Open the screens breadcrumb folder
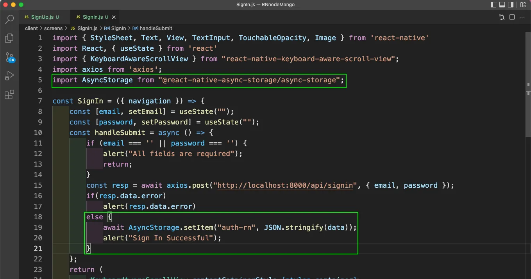The image size is (531, 279). (x=53, y=28)
